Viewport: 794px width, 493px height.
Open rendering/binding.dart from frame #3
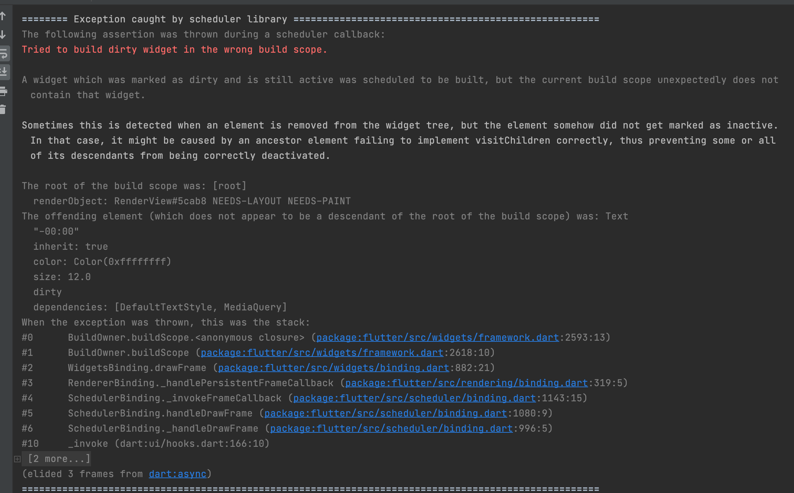466,383
